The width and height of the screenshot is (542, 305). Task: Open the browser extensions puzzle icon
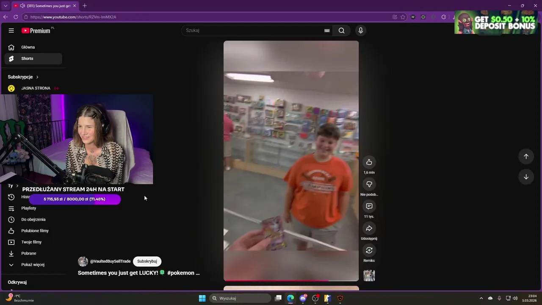pos(443,17)
